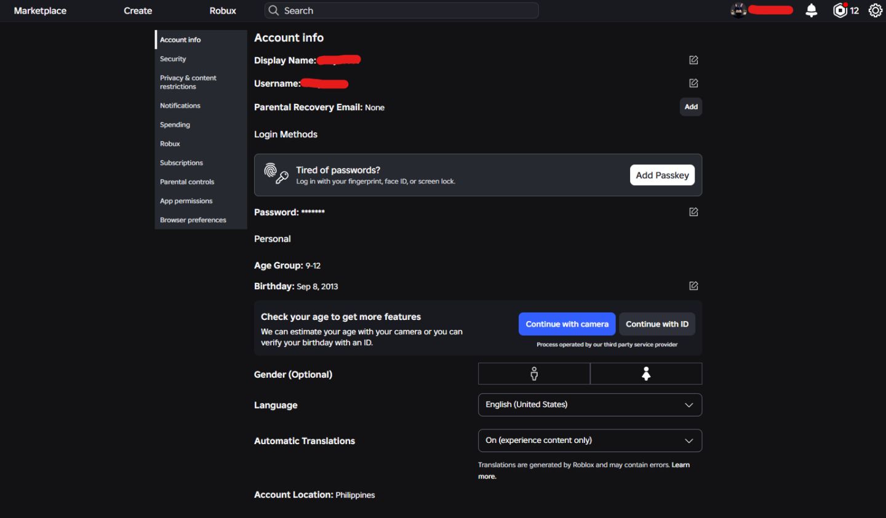This screenshot has height=518, width=886.
Task: Go to the Create page
Action: pos(138,10)
